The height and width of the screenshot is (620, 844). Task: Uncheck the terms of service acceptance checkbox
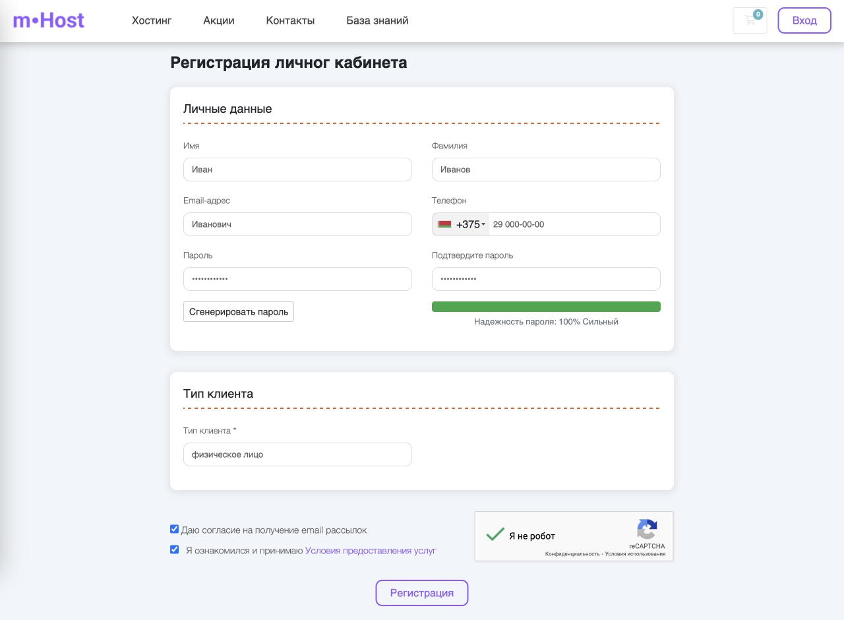coord(175,549)
